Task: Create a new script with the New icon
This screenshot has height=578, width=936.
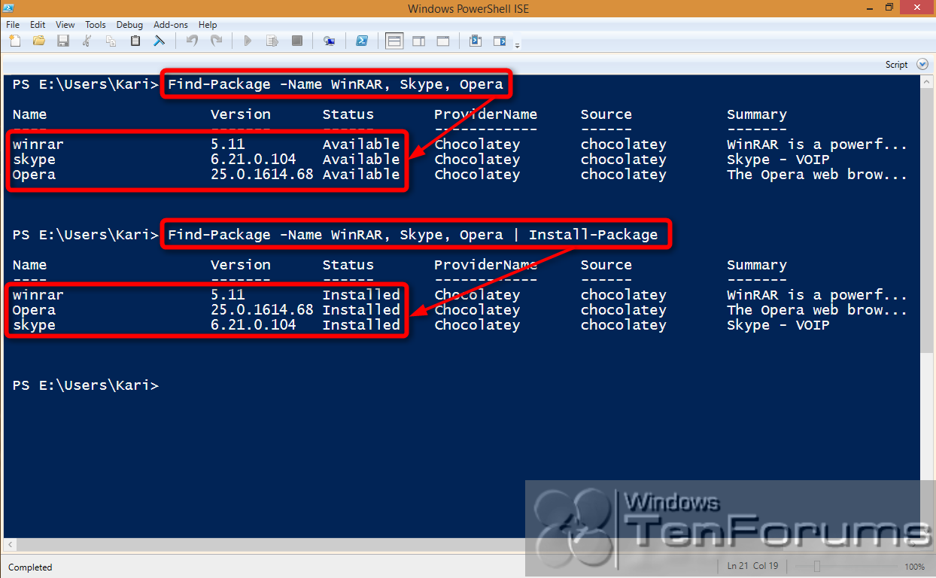Action: coord(14,41)
